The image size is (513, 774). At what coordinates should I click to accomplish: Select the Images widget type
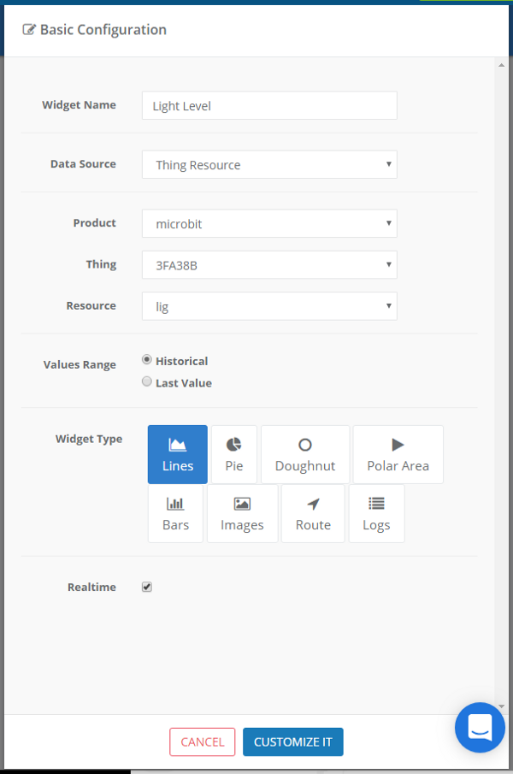coord(242,513)
